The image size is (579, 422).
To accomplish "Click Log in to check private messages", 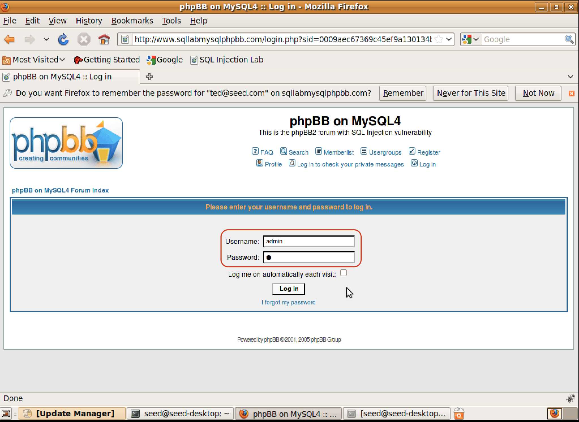I will 350,164.
